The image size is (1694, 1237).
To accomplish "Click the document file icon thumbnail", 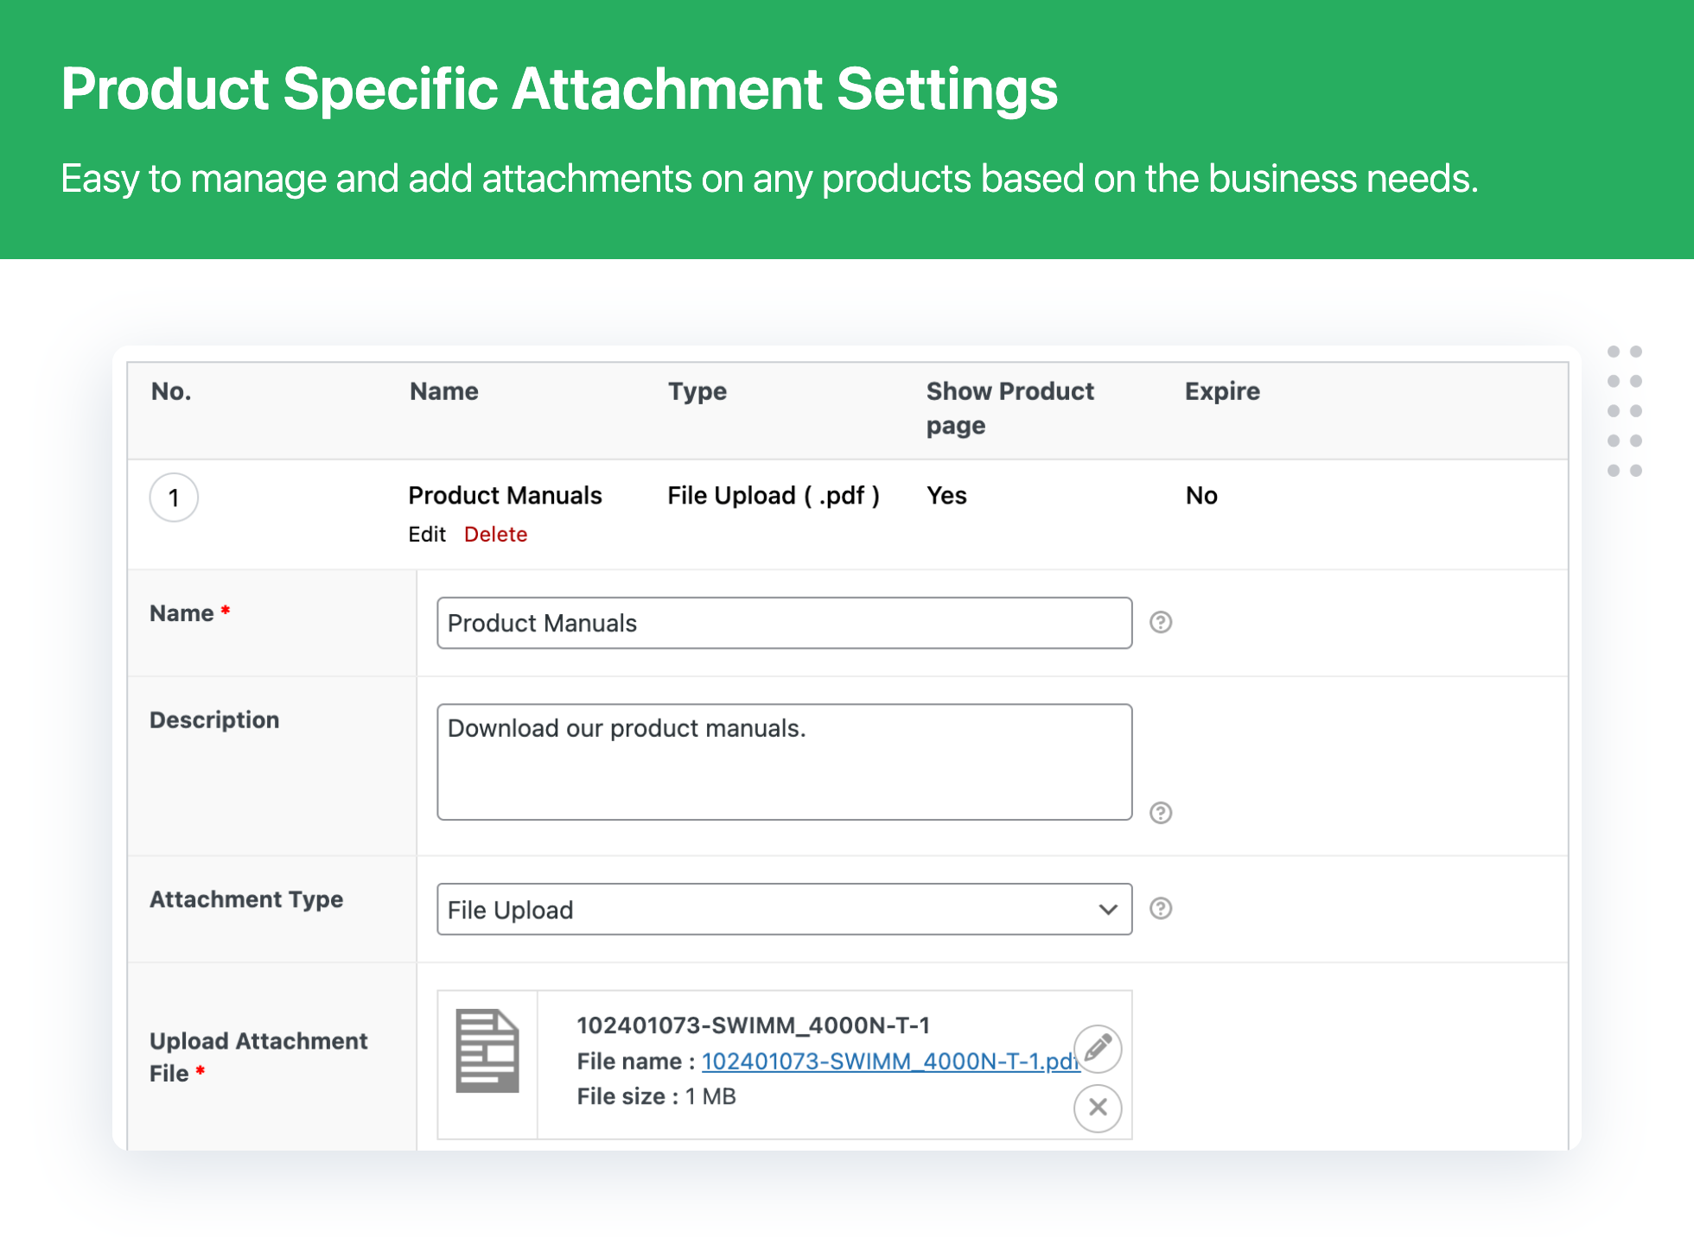I will 487,1050.
